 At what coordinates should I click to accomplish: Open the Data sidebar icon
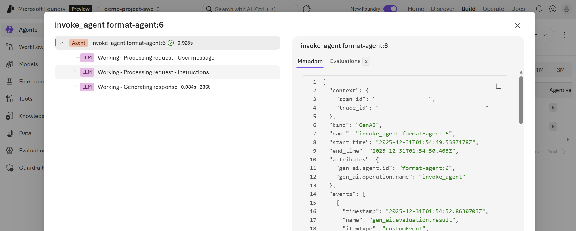pyautogui.click(x=9, y=133)
